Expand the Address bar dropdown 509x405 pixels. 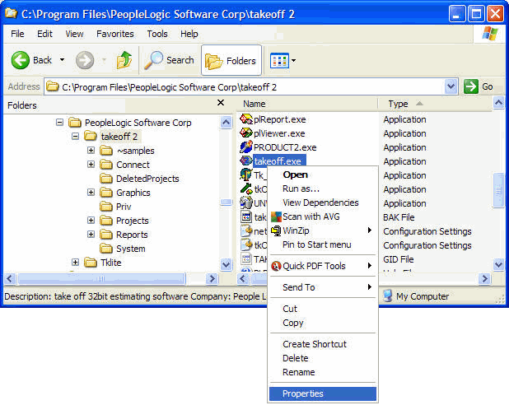(451, 86)
